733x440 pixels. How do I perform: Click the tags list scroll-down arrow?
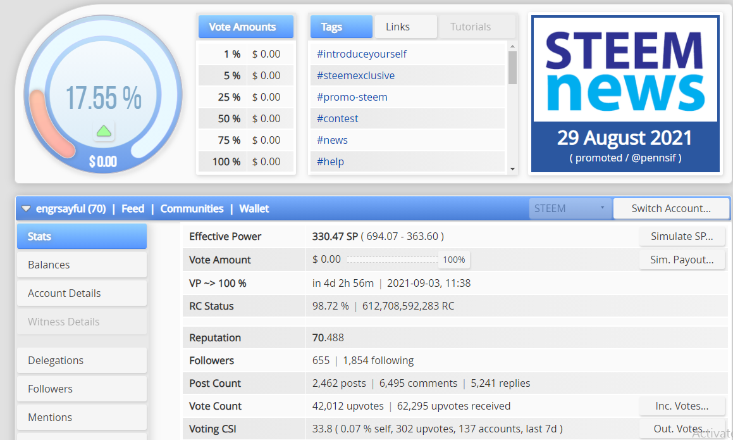coord(513,169)
